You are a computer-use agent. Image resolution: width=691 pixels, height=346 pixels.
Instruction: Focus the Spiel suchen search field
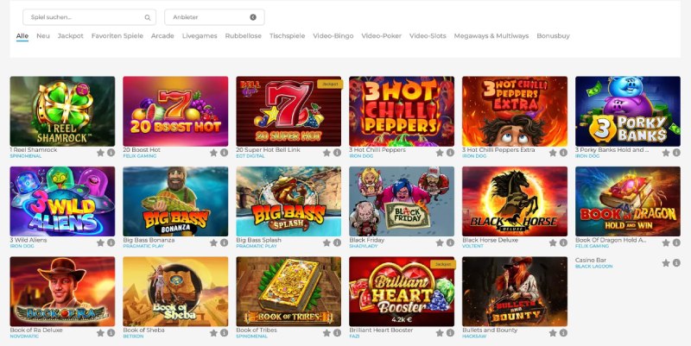pos(90,17)
